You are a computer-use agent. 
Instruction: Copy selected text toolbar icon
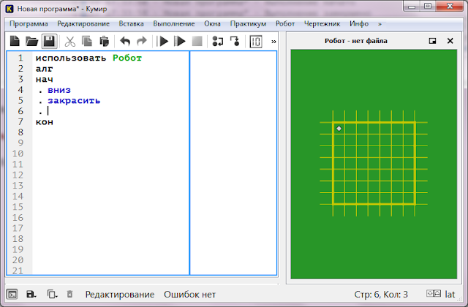click(x=87, y=41)
